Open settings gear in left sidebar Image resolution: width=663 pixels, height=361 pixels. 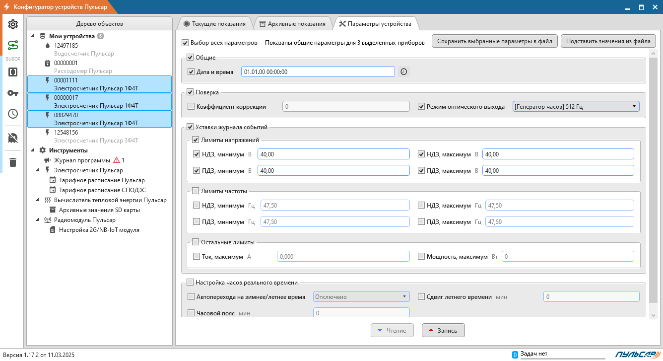click(x=13, y=24)
